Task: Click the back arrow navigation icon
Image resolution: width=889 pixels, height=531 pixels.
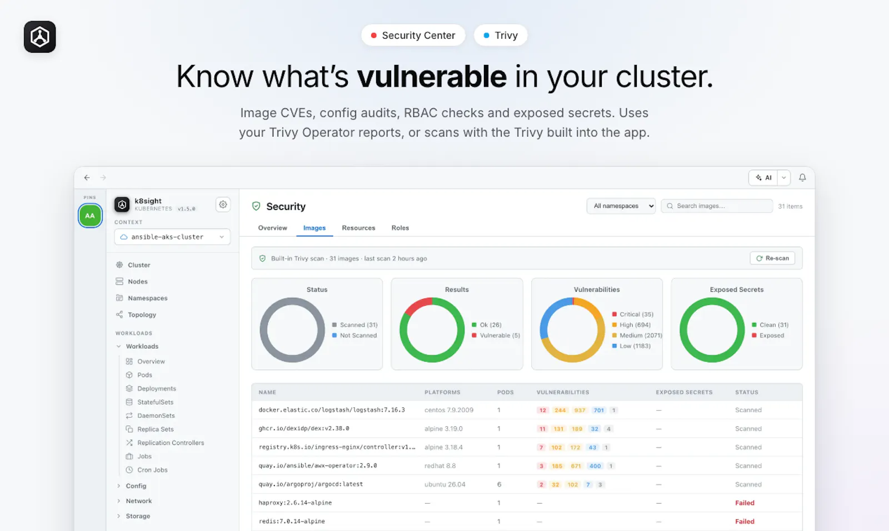Action: click(87, 178)
